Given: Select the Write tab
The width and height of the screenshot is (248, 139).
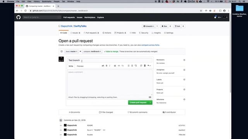Looking at the screenshot, I should (x=71, y=66).
